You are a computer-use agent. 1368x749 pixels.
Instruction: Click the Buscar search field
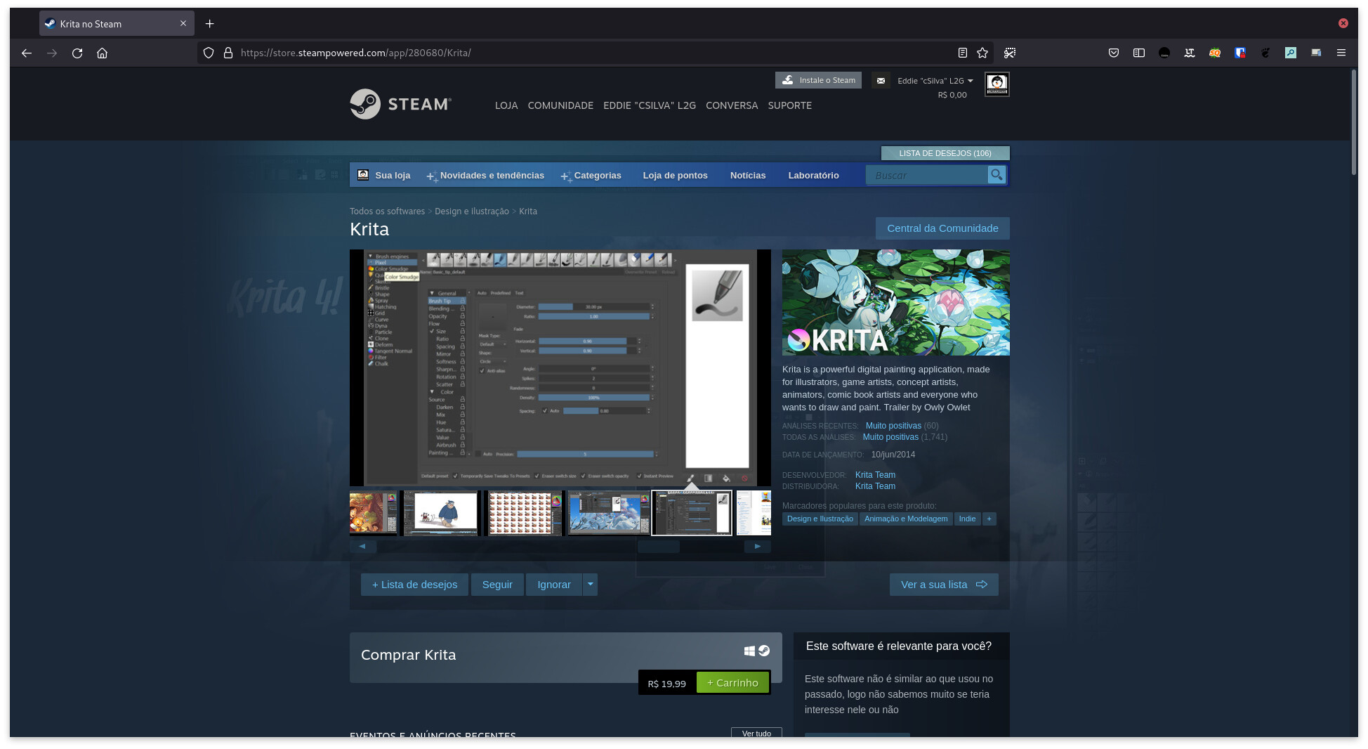click(x=926, y=175)
